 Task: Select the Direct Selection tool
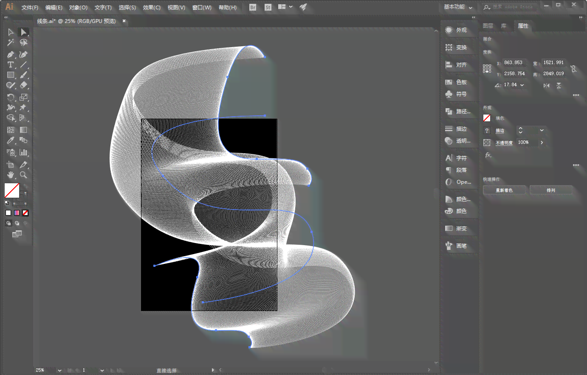tap(24, 32)
